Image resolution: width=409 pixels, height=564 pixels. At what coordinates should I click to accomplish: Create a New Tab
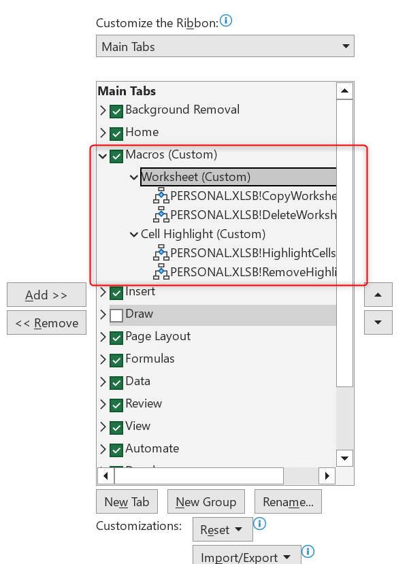127,501
